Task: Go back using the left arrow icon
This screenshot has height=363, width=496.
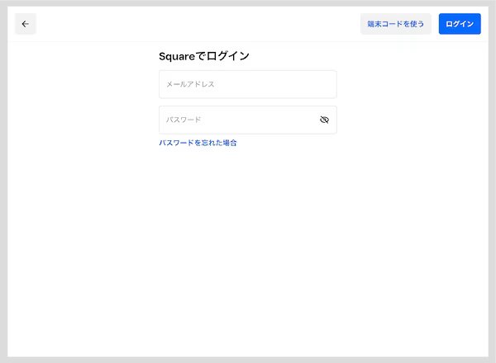Action: coord(26,24)
